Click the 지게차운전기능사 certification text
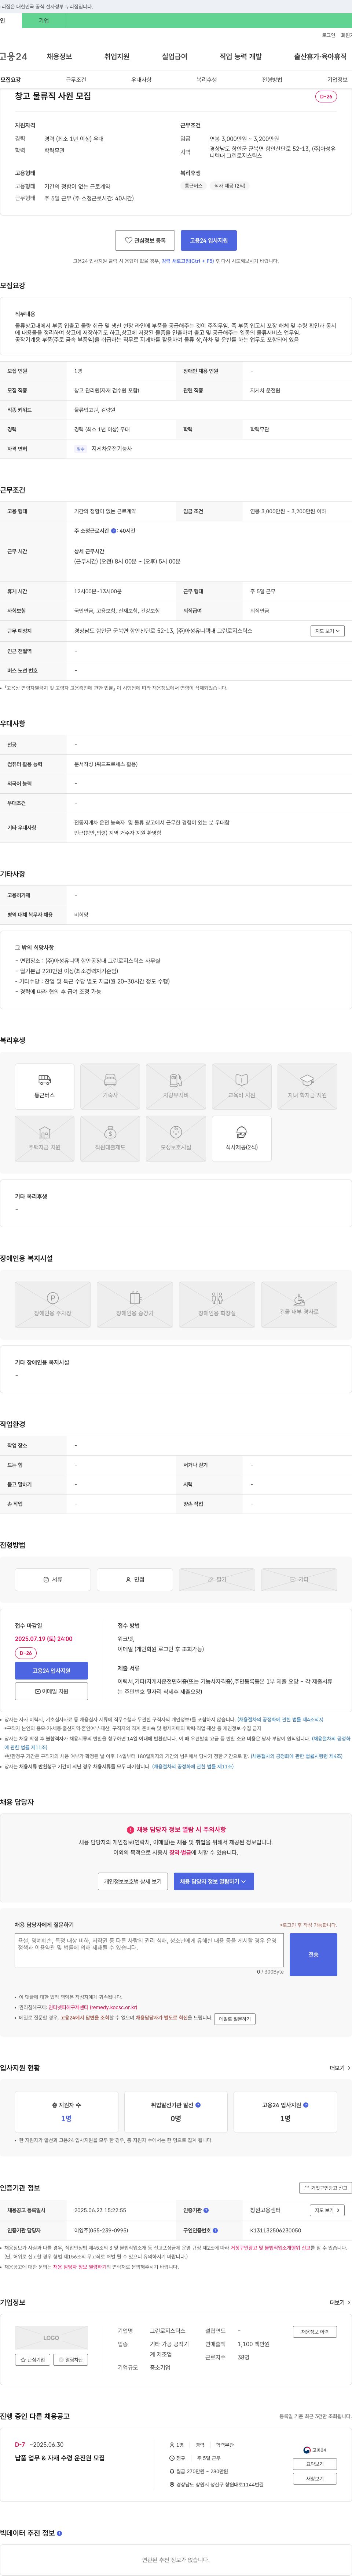Viewport: 352px width, 2576px height. (x=111, y=449)
